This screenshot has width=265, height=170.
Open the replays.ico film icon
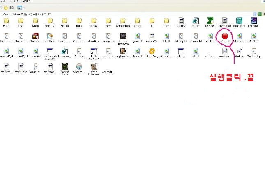pos(123,52)
